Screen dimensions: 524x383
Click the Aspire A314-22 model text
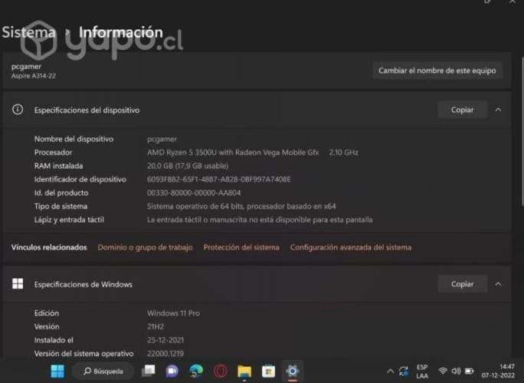(x=34, y=76)
